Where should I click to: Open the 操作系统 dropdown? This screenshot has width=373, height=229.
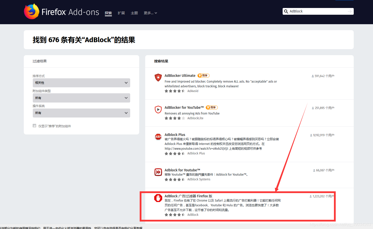pos(81,113)
